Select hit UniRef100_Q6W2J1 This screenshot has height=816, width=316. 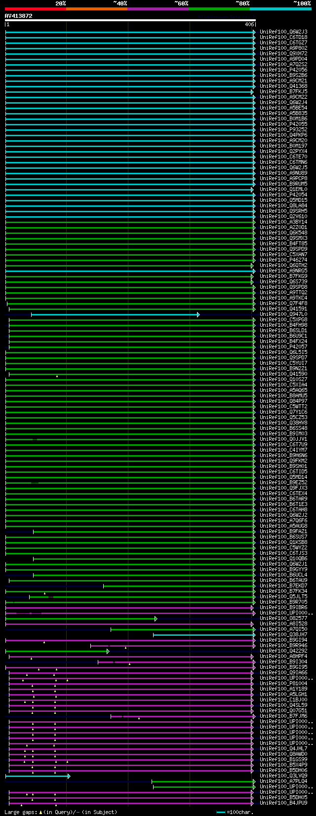283,564
